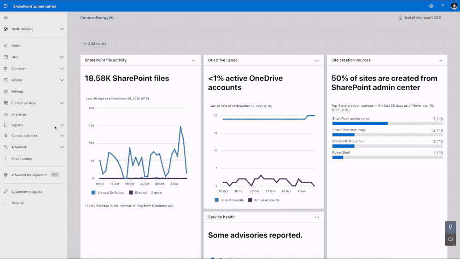Screen dimensions: 460x259
Task: Open the app launcher waffle icon
Action: click(x=6, y=6)
